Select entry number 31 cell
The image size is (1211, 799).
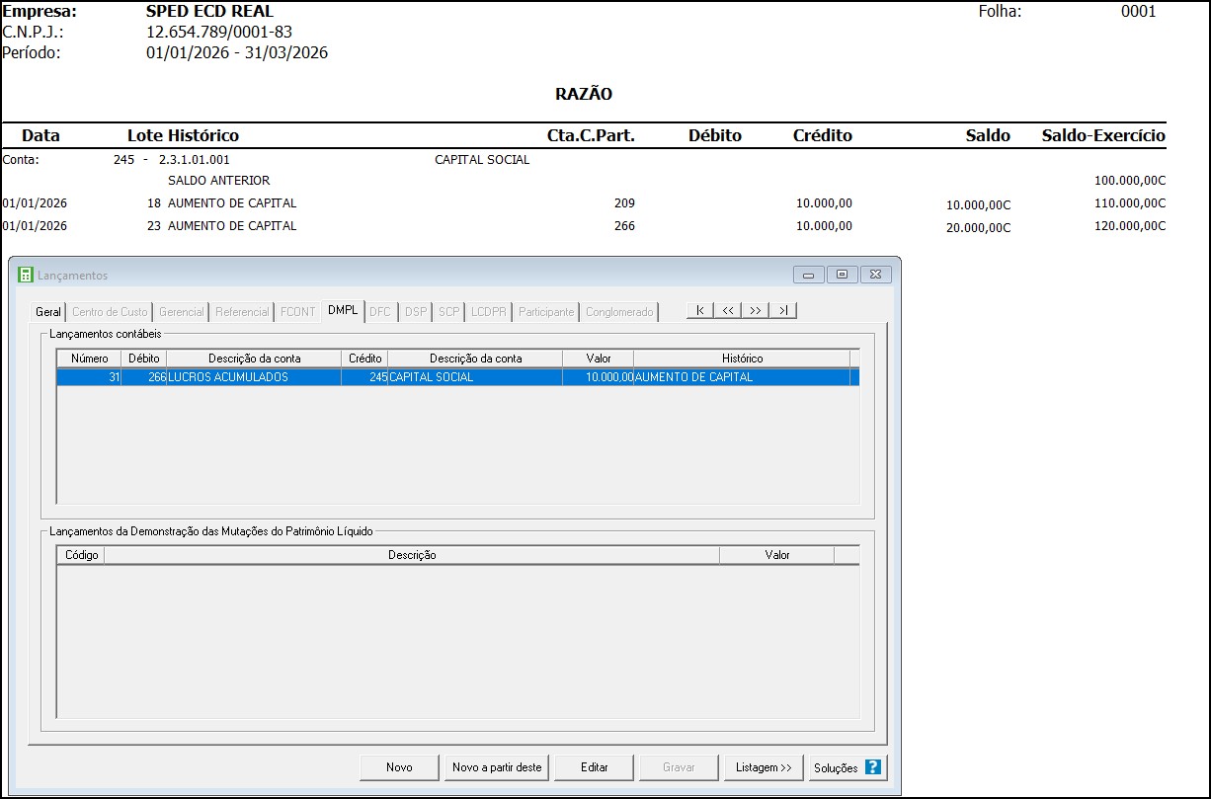click(x=89, y=377)
